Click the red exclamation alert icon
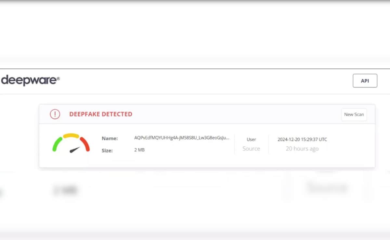The width and height of the screenshot is (390, 240). point(55,114)
